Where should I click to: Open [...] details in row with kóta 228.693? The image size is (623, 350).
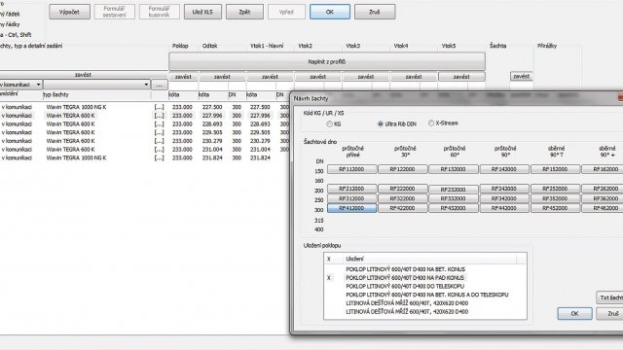point(159,124)
